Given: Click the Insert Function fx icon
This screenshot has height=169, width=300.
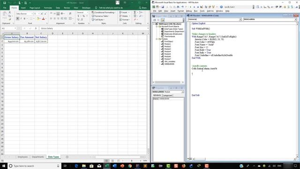Looking at the screenshot, I should pyautogui.click(x=36, y=28).
